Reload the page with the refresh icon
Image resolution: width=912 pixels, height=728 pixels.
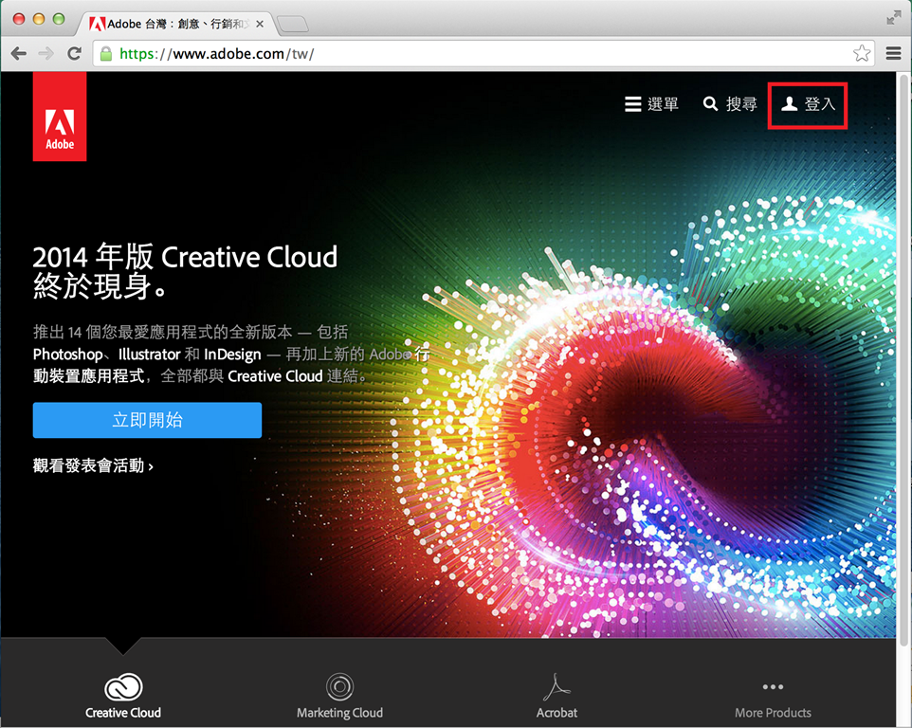point(74,53)
